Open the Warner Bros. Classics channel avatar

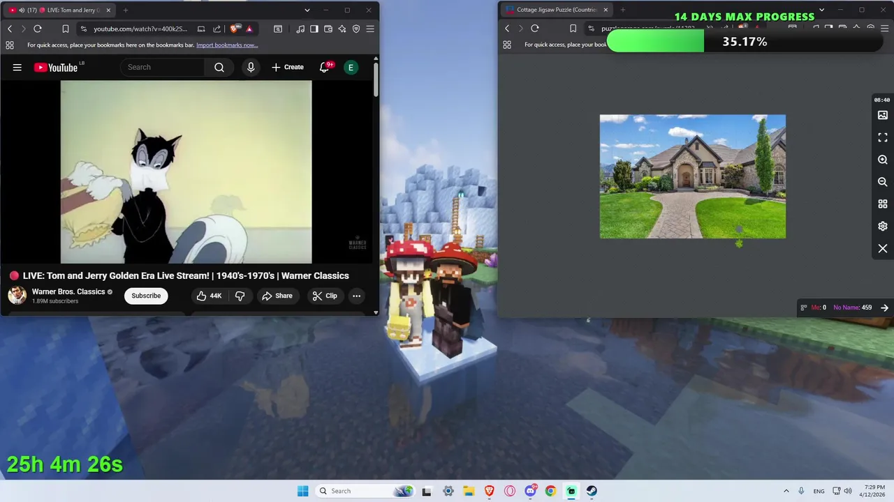17,295
